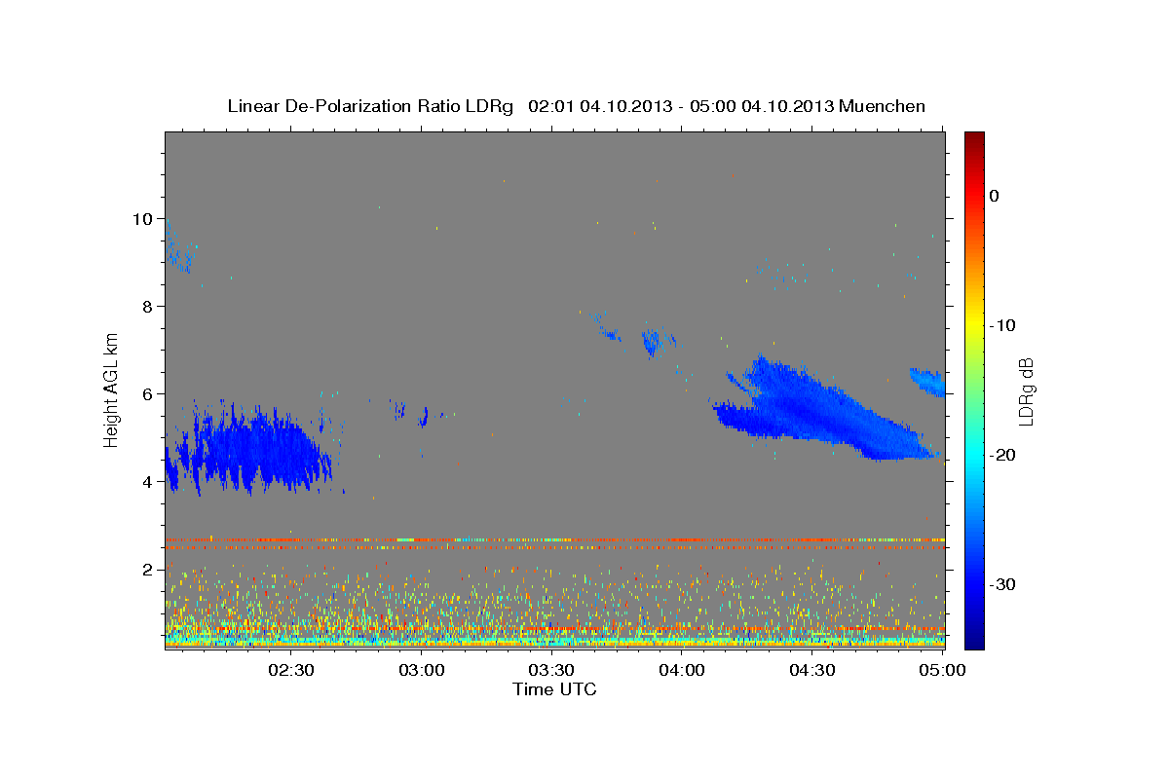Click the 05:00 time tick label
The width and height of the screenshot is (1169, 779).
(x=941, y=670)
